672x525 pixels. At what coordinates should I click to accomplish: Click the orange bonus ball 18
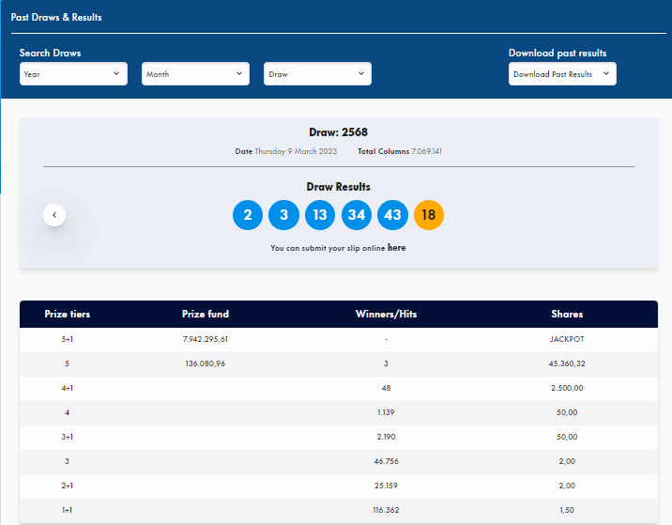[429, 215]
